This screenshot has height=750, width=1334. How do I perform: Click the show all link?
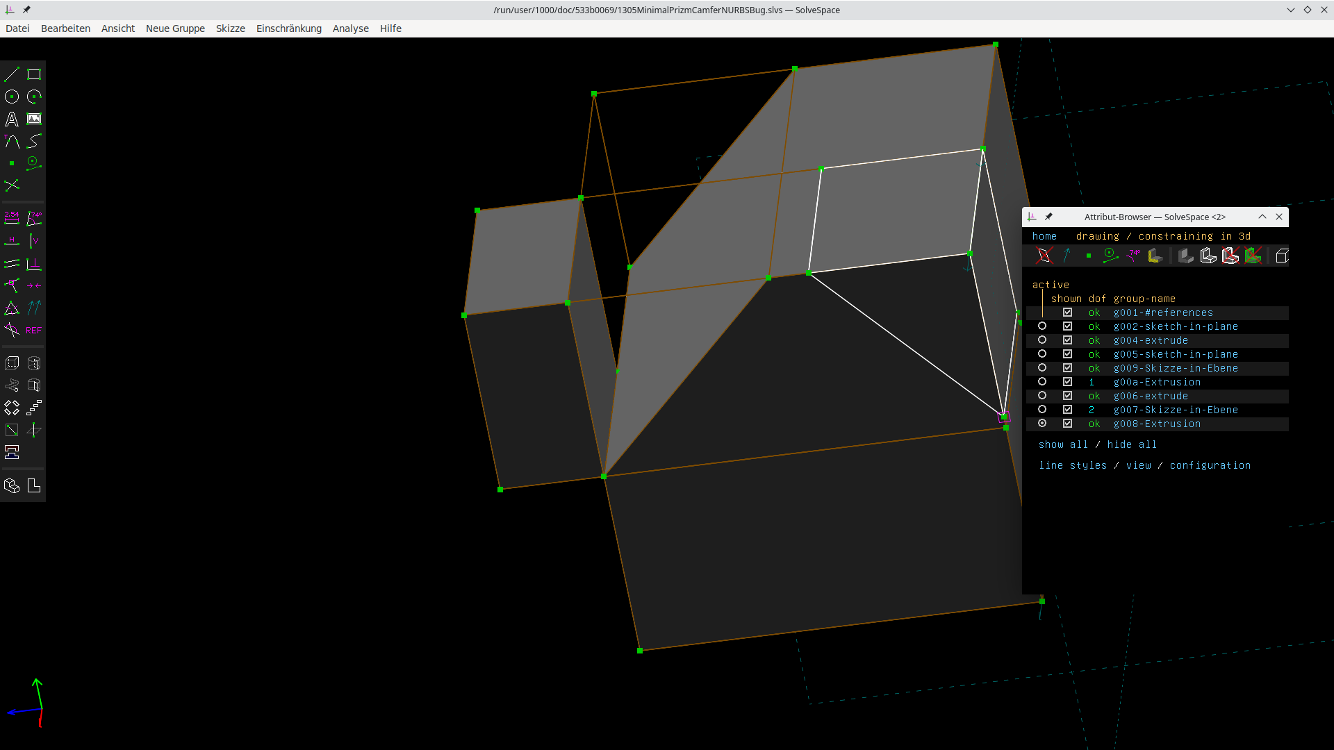click(x=1062, y=444)
